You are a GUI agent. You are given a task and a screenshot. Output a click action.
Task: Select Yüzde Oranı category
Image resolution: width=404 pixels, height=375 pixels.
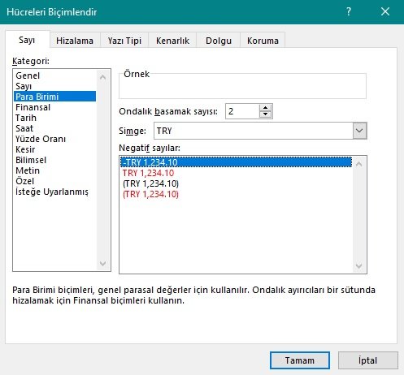(x=55, y=139)
